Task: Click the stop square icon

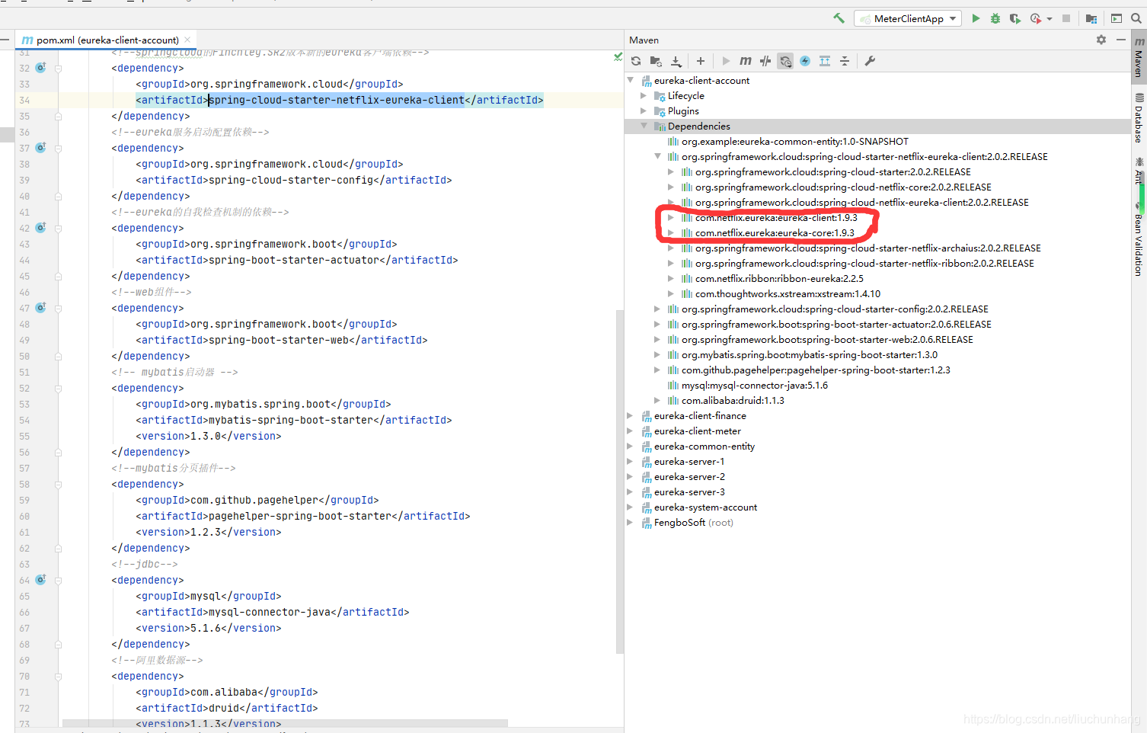Action: point(1066,18)
